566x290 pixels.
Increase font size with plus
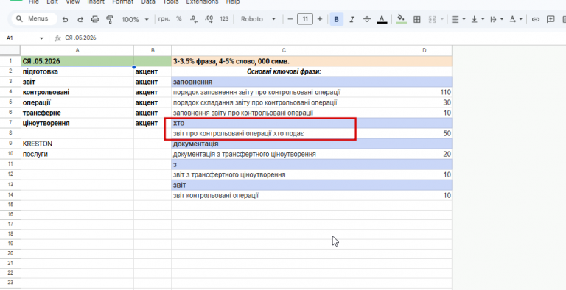(x=319, y=19)
